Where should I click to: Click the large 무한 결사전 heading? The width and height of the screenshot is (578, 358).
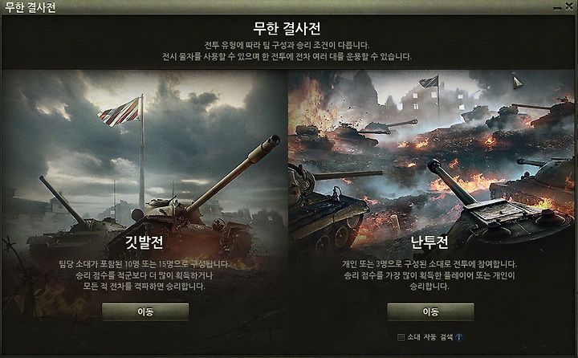287,28
